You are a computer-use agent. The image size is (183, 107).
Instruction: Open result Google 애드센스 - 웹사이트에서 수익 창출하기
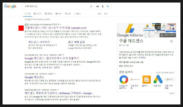[x=52, y=58]
